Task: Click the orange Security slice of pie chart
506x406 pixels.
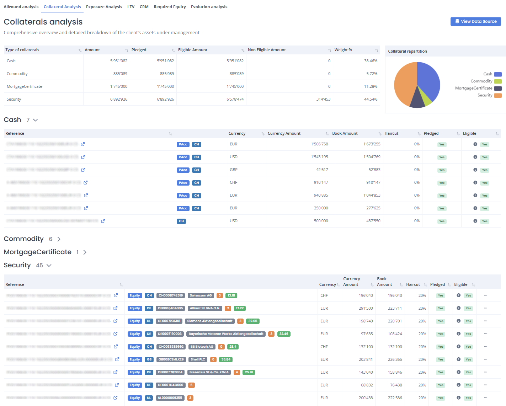Action: point(405,84)
